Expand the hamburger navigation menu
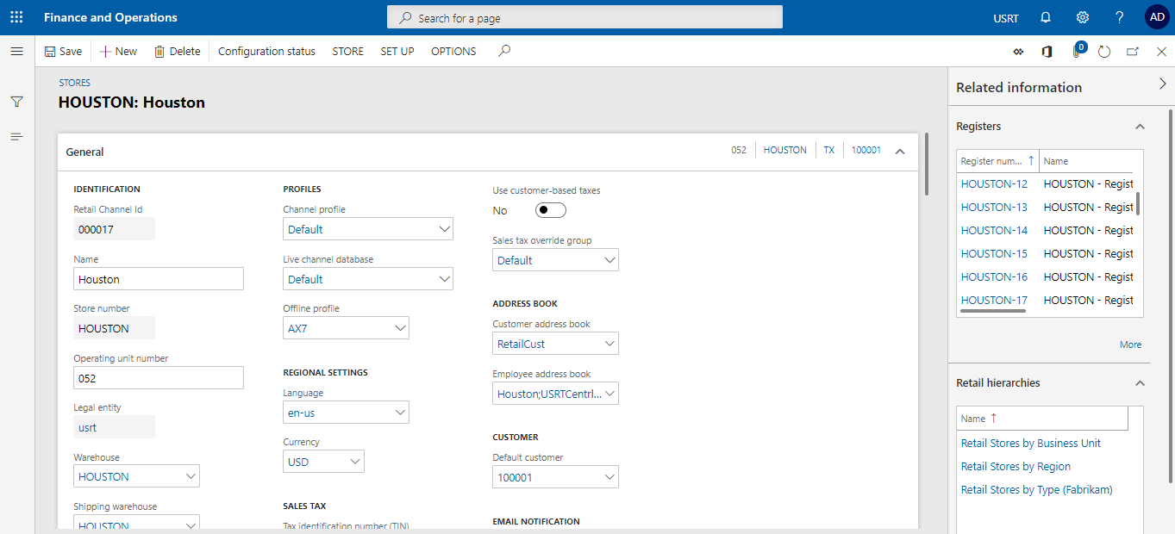Viewport: 1175px width, 534px height. pyautogui.click(x=16, y=52)
